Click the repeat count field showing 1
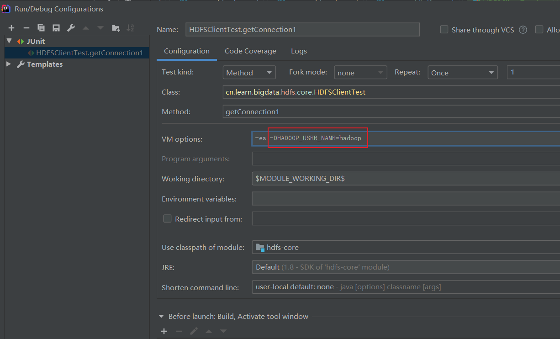This screenshot has width=560, height=339. coord(534,72)
